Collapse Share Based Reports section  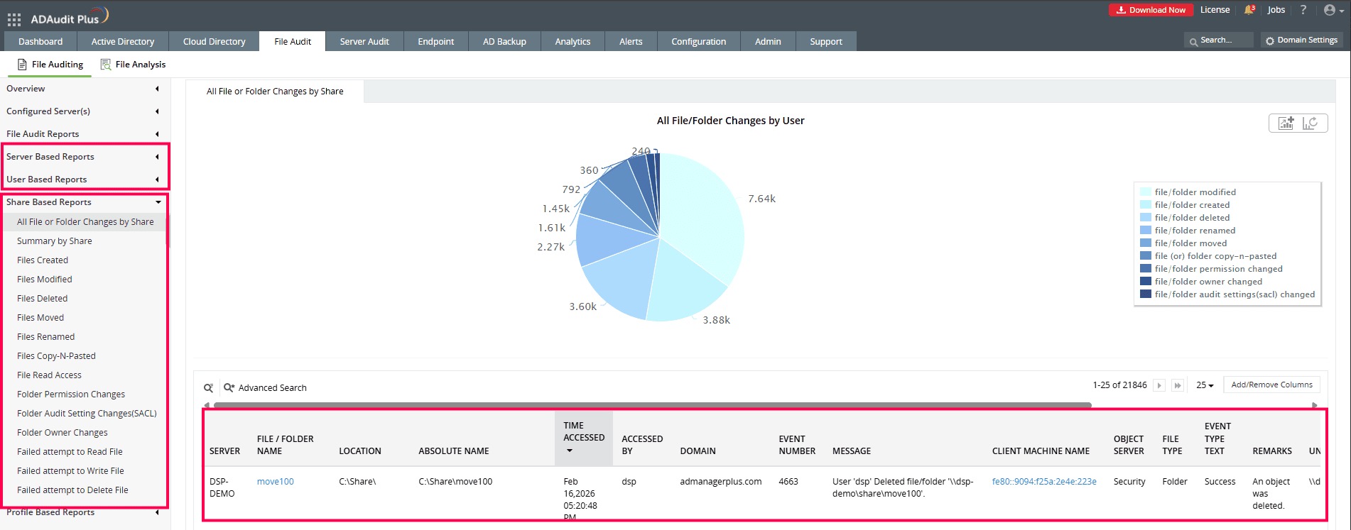(85, 202)
